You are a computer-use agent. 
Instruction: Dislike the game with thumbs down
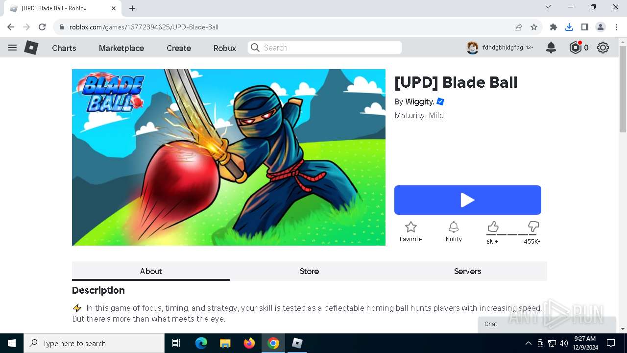tap(533, 227)
